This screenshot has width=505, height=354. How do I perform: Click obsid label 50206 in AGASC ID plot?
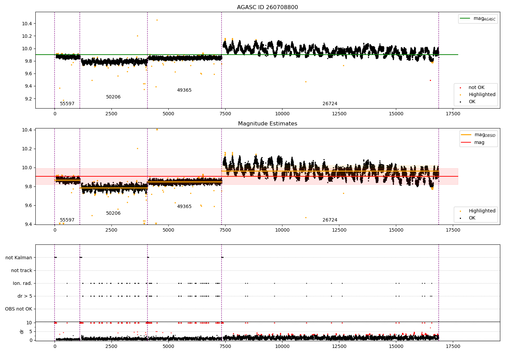(113, 97)
